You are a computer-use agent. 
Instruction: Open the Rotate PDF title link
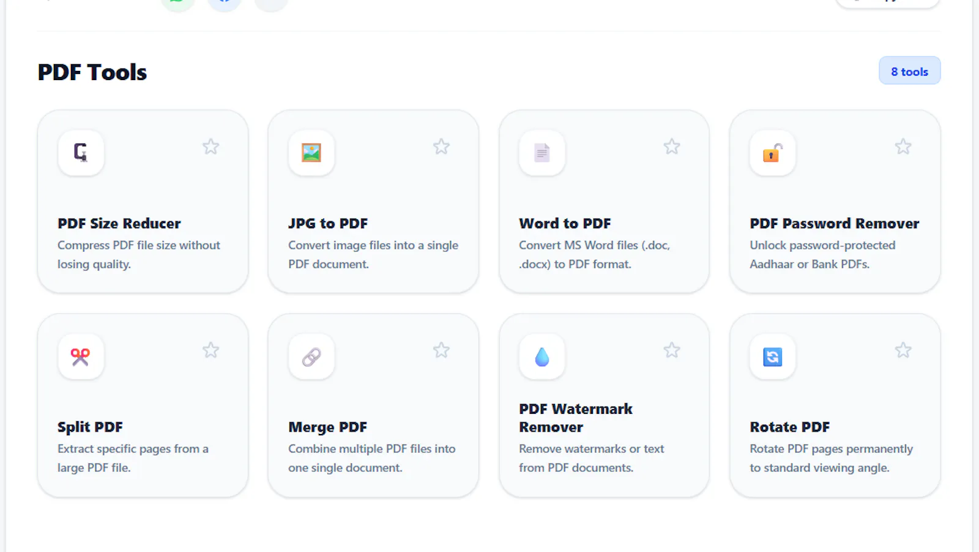(x=790, y=427)
